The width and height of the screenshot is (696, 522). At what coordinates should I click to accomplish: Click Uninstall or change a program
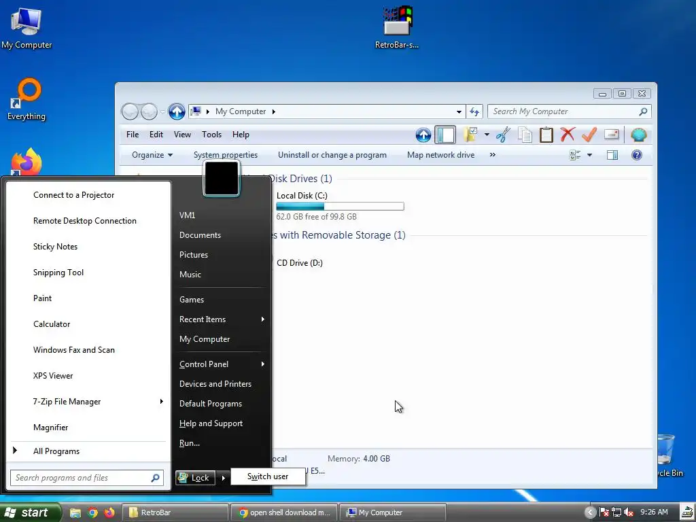pyautogui.click(x=332, y=155)
